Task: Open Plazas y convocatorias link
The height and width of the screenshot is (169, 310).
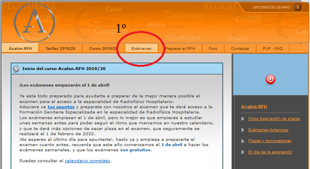Action: pyautogui.click(x=269, y=141)
